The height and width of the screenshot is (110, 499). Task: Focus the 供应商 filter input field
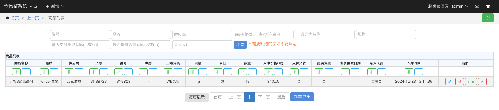pyautogui.click(x=202, y=34)
